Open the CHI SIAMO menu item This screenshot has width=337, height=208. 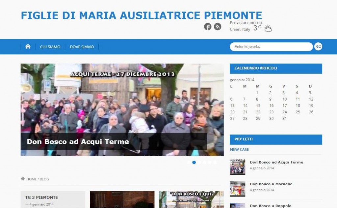point(50,47)
